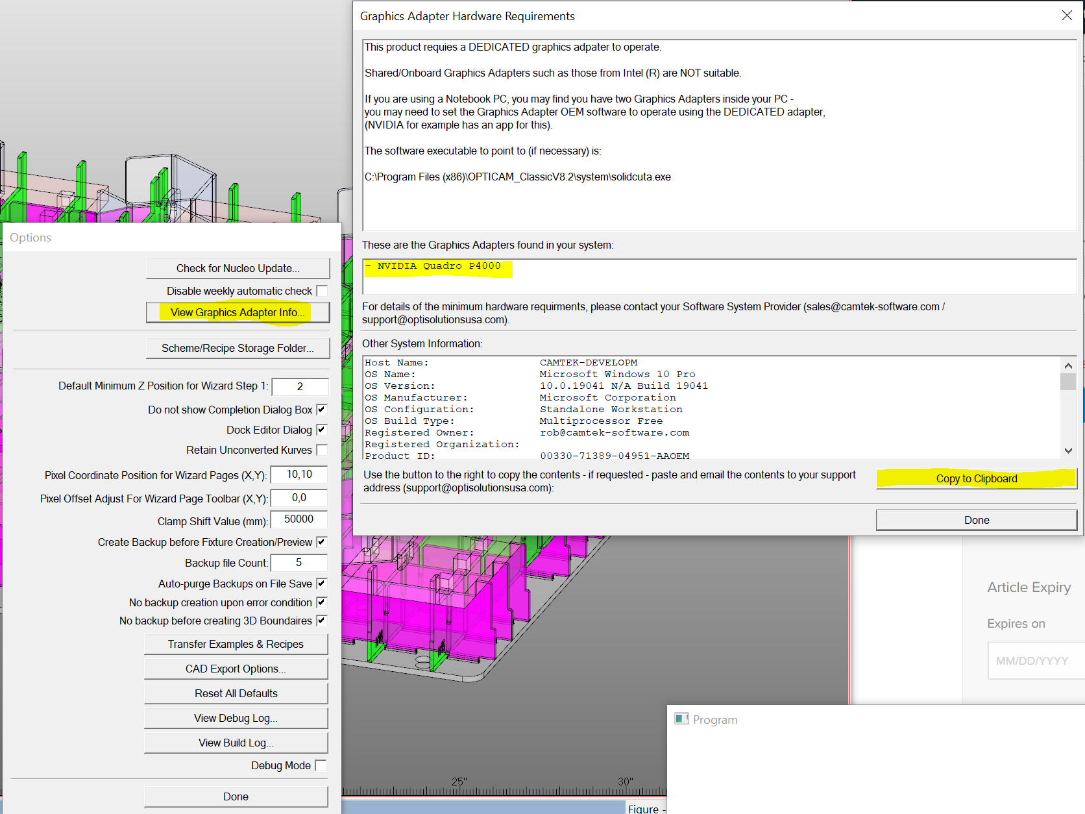Edit Pixel Offset Adjust for Wizard Page Toolbar field
This screenshot has width=1085, height=814.
pos(299,498)
